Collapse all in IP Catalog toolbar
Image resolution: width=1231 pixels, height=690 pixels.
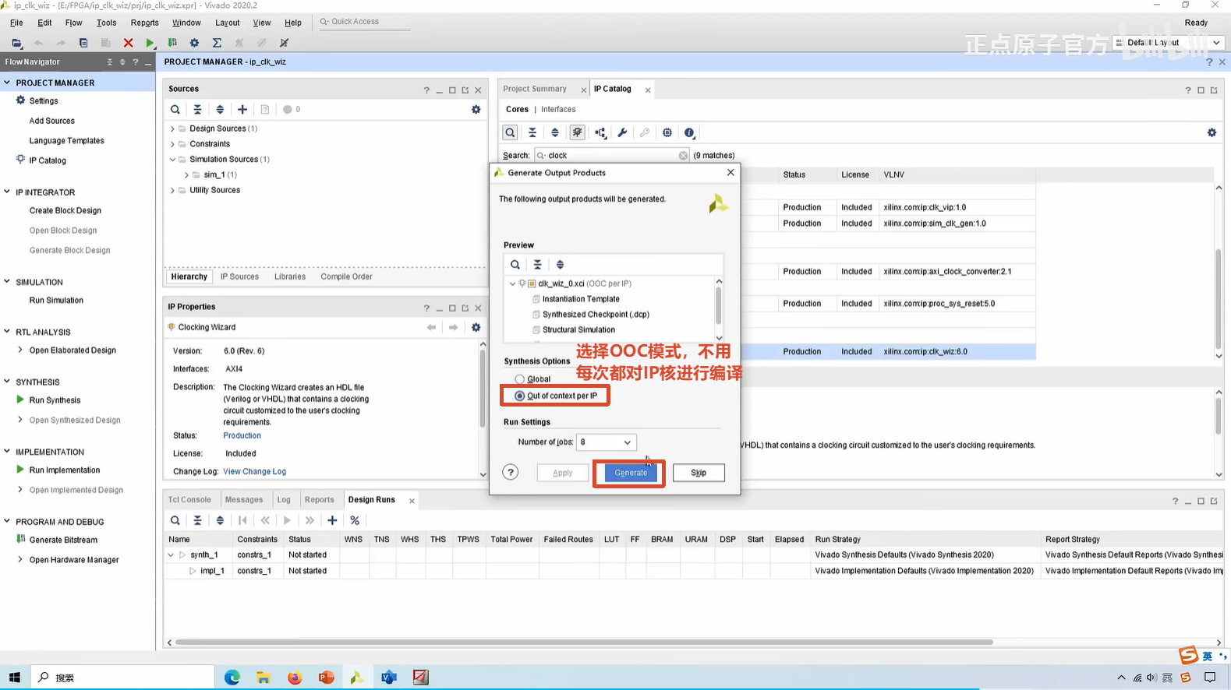(x=532, y=133)
